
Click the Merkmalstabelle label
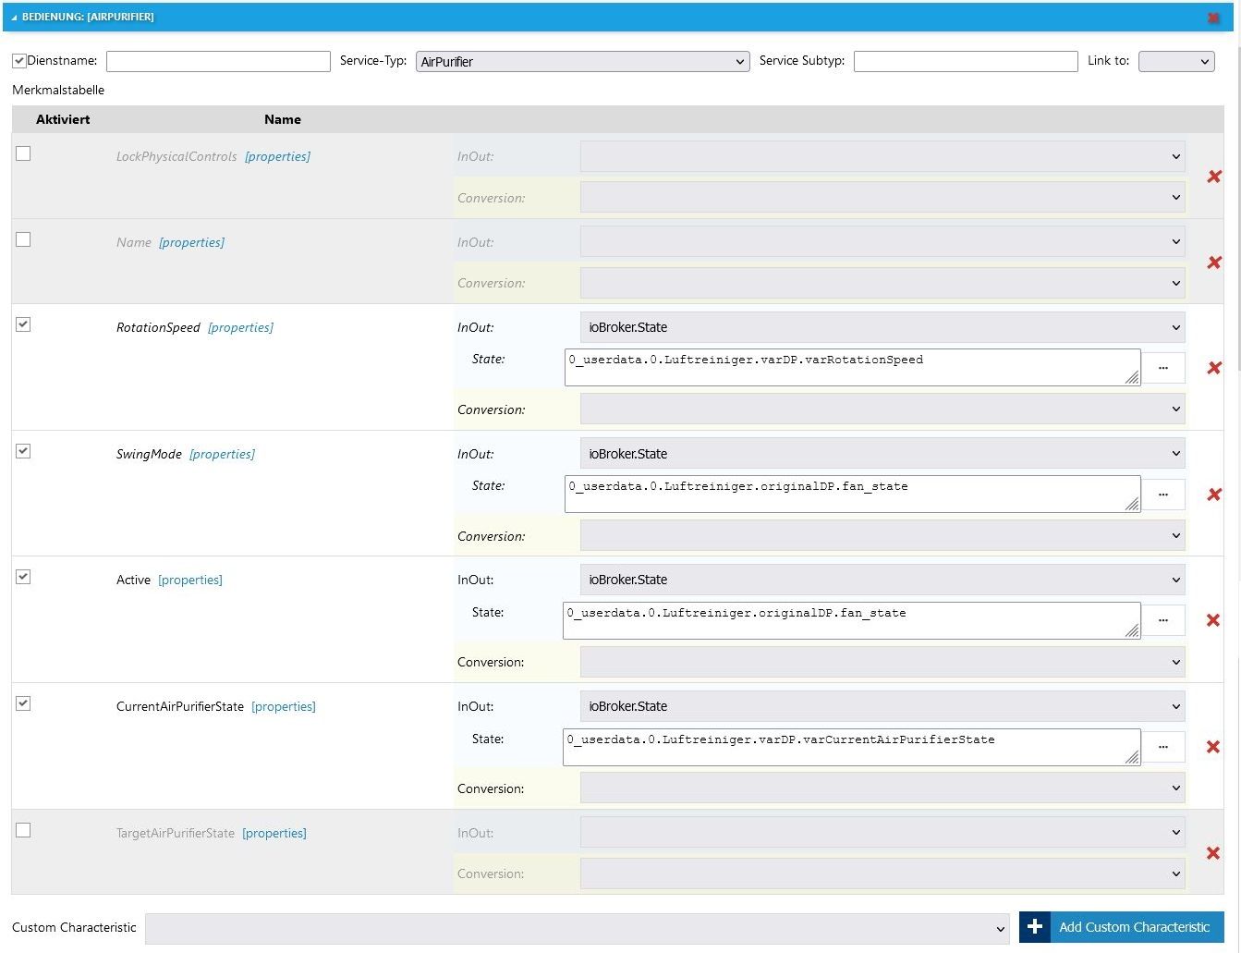pos(58,90)
